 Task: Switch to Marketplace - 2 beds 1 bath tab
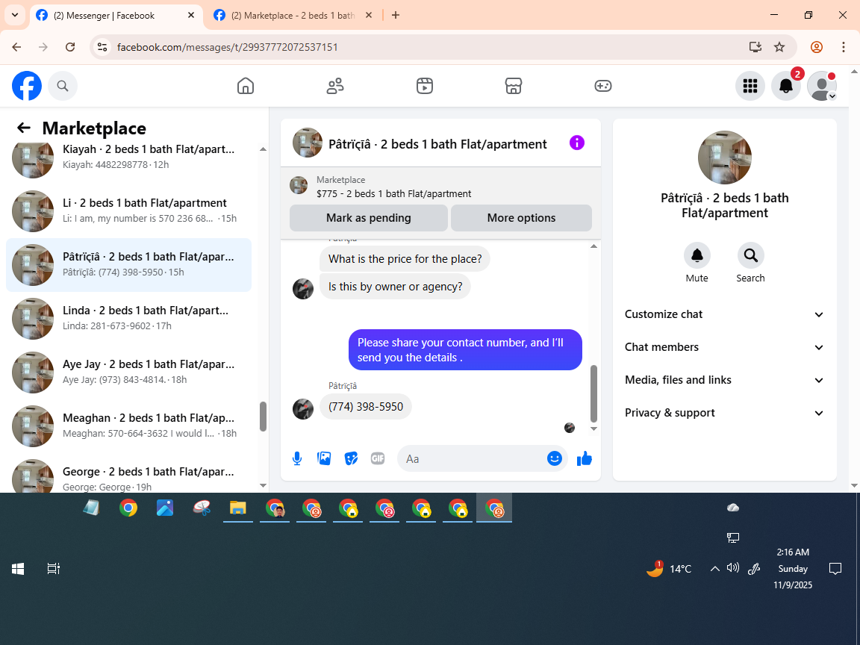(293, 16)
